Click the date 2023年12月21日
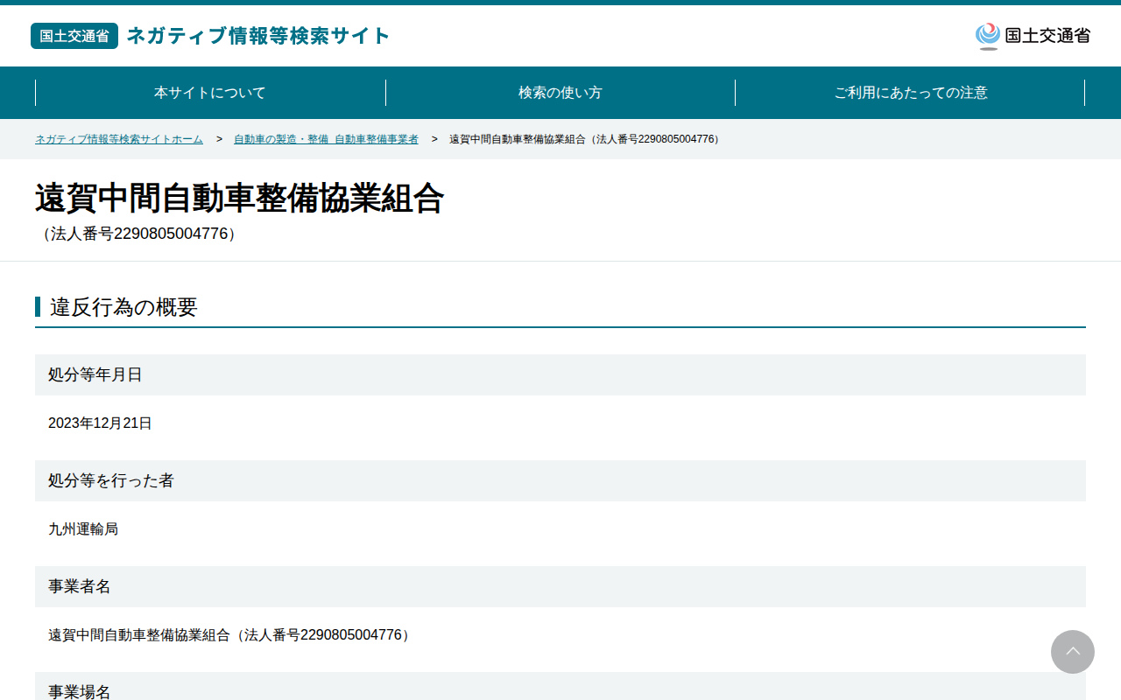Viewport: 1121px width, 700px height. [x=100, y=423]
